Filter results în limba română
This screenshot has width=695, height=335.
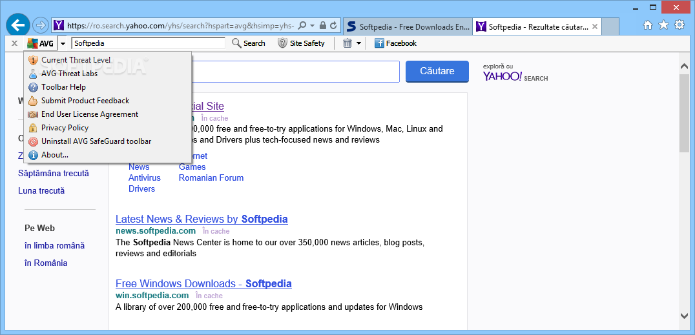pyautogui.click(x=54, y=245)
